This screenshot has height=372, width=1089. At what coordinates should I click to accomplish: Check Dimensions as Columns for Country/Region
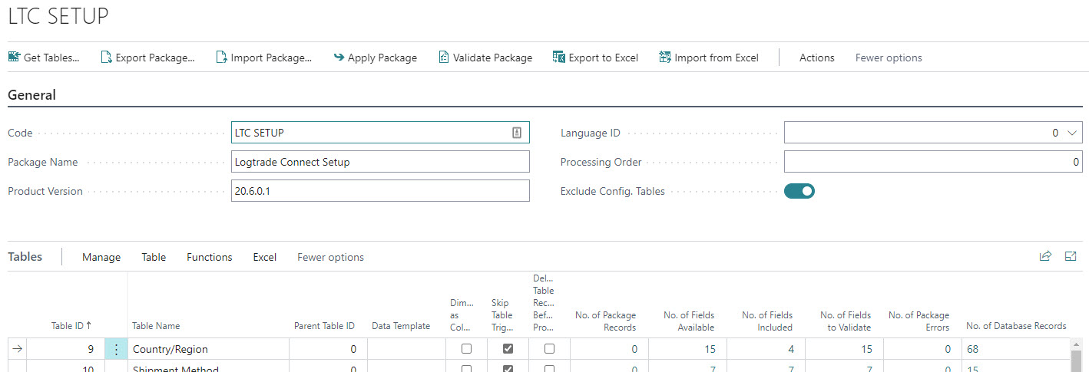pos(466,349)
